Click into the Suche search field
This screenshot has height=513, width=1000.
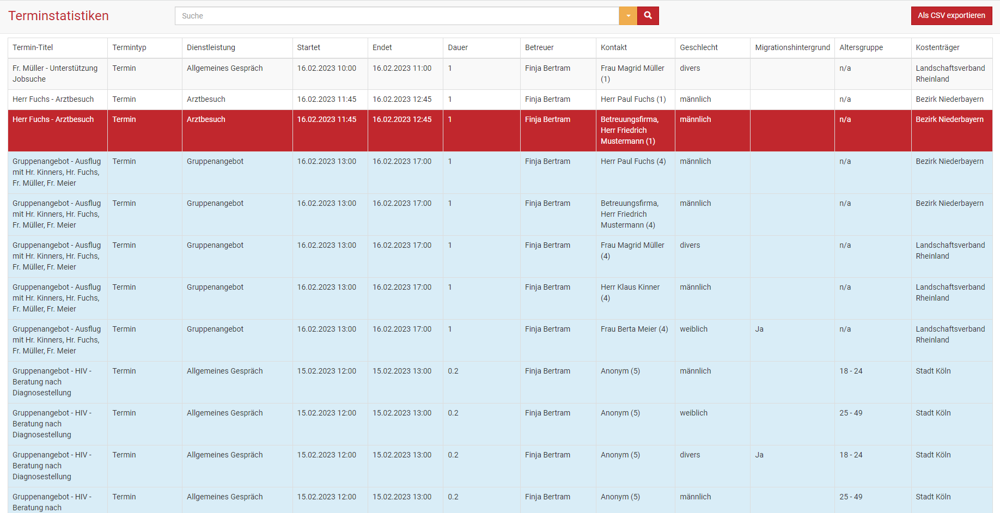tap(397, 16)
